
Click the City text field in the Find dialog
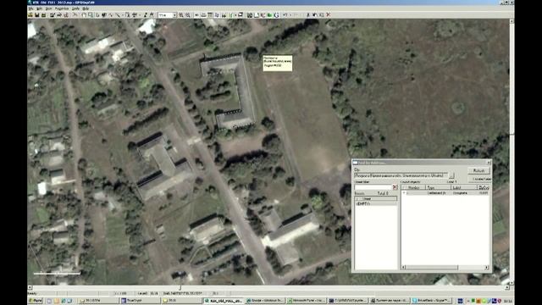pyautogui.click(x=401, y=175)
